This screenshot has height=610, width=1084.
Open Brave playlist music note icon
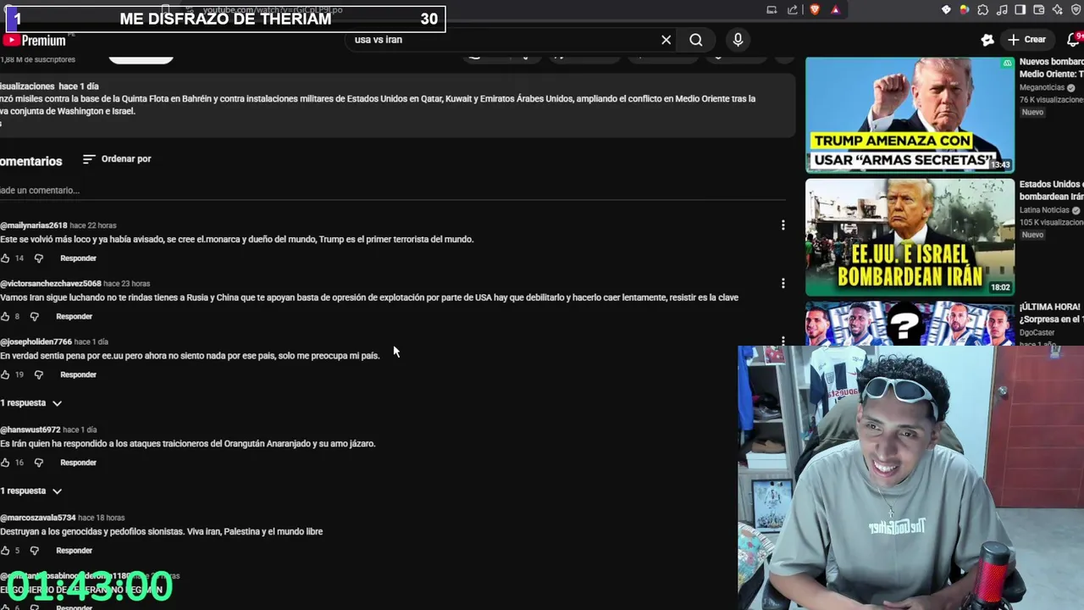pyautogui.click(x=1002, y=10)
